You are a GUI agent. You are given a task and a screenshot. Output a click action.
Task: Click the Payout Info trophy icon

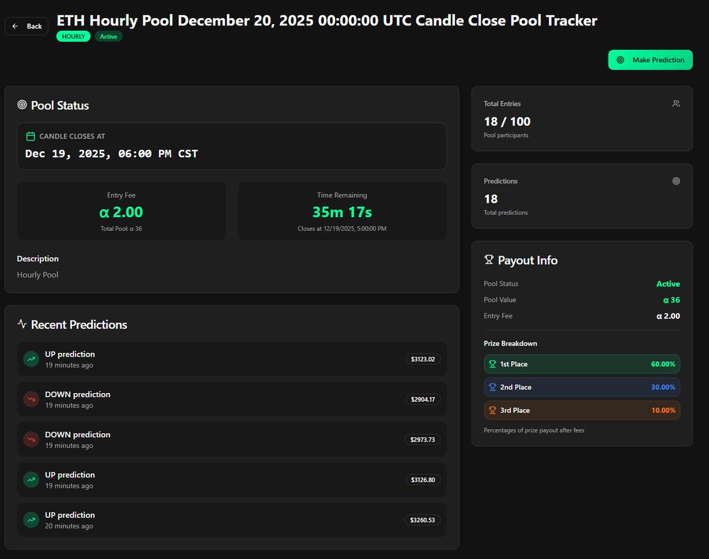click(x=489, y=260)
